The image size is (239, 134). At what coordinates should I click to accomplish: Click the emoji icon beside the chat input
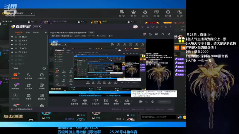click(x=184, y=117)
